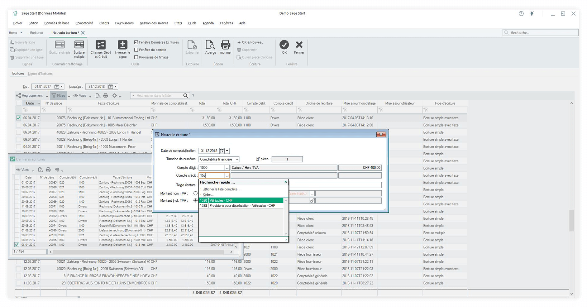Click Changer Débit et Crédit icon

click(x=101, y=45)
